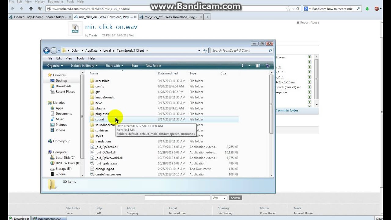391x220 pixels.
Task: Select the translations folder
Action: (103, 141)
